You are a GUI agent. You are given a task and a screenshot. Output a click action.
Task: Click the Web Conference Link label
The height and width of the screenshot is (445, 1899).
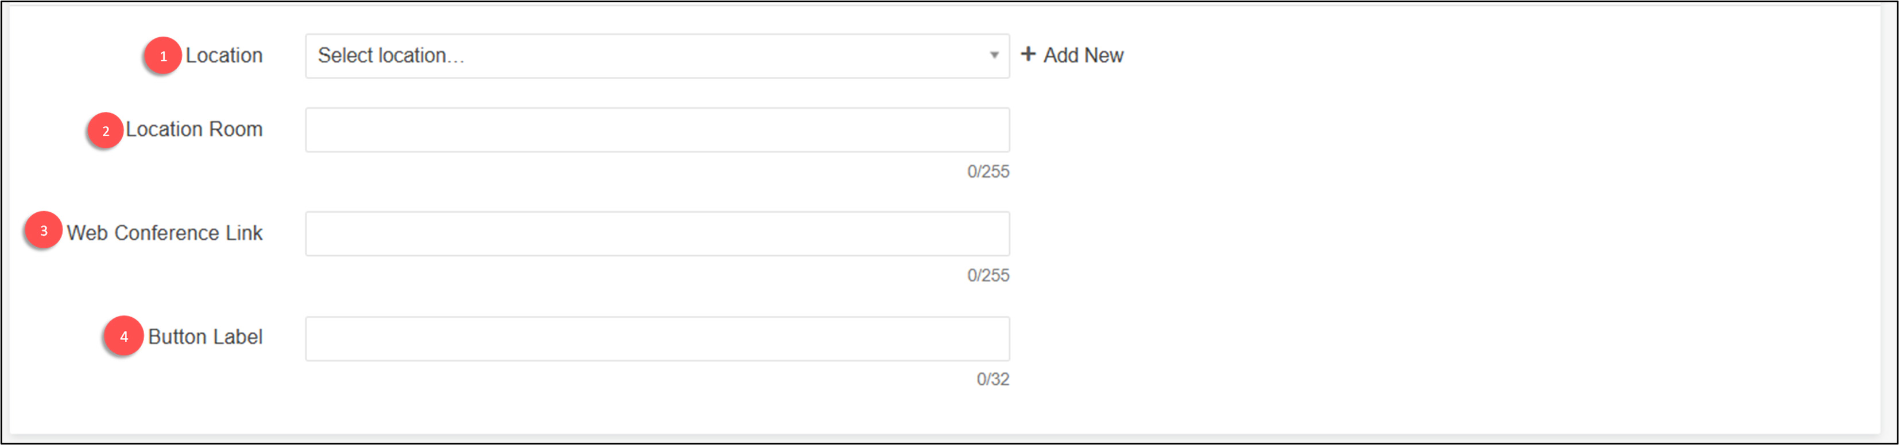[164, 233]
